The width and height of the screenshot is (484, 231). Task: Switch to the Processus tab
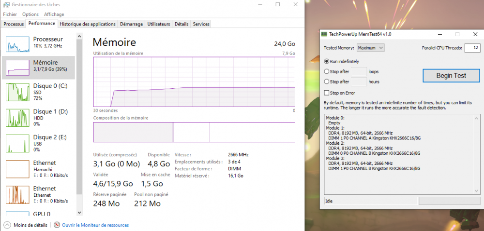pos(14,24)
